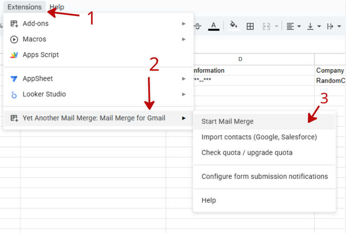Click Start Mail Merge
The image size is (346, 233).
point(264,122)
